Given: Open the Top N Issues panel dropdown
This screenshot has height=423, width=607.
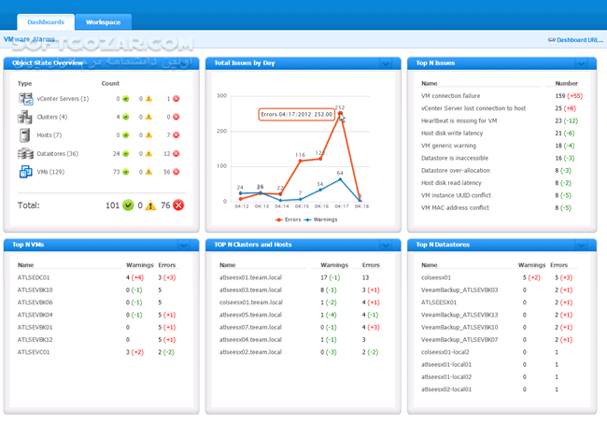Looking at the screenshot, I should [587, 63].
